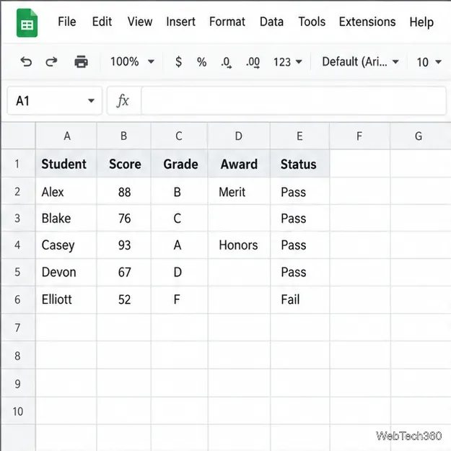Click the score cell 88
451x451 pixels.
click(123, 191)
